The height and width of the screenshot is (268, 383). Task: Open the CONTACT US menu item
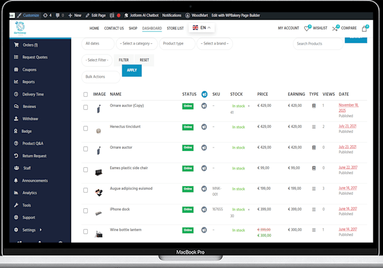click(114, 28)
